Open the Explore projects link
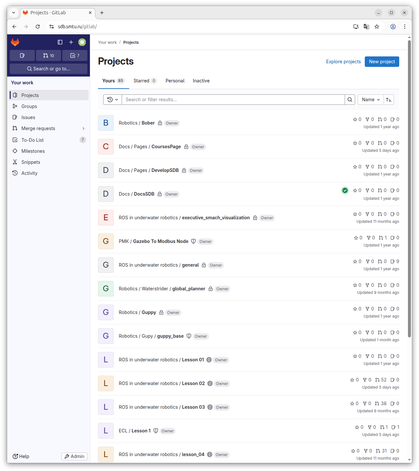 (343, 62)
